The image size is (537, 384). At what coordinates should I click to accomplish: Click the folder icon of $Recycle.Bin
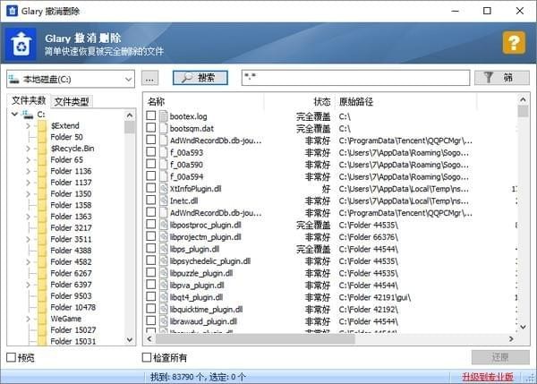tap(42, 149)
